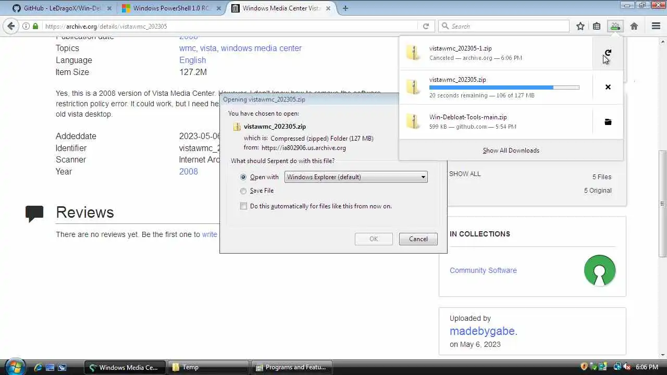Click the zip file icon in the Opening dialog

[237, 127]
